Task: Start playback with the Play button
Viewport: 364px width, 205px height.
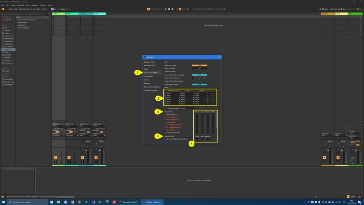Action: (x=166, y=9)
